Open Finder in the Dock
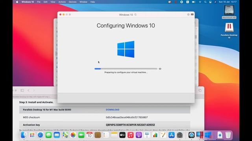252x141 pixels. click(x=24, y=135)
